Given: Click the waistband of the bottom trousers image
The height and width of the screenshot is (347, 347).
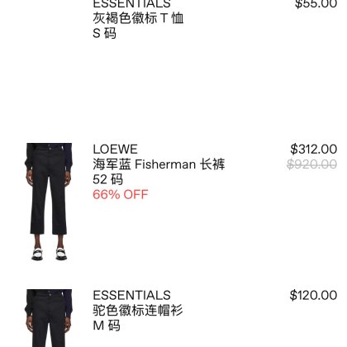Looking at the screenshot, I should click(49, 293).
